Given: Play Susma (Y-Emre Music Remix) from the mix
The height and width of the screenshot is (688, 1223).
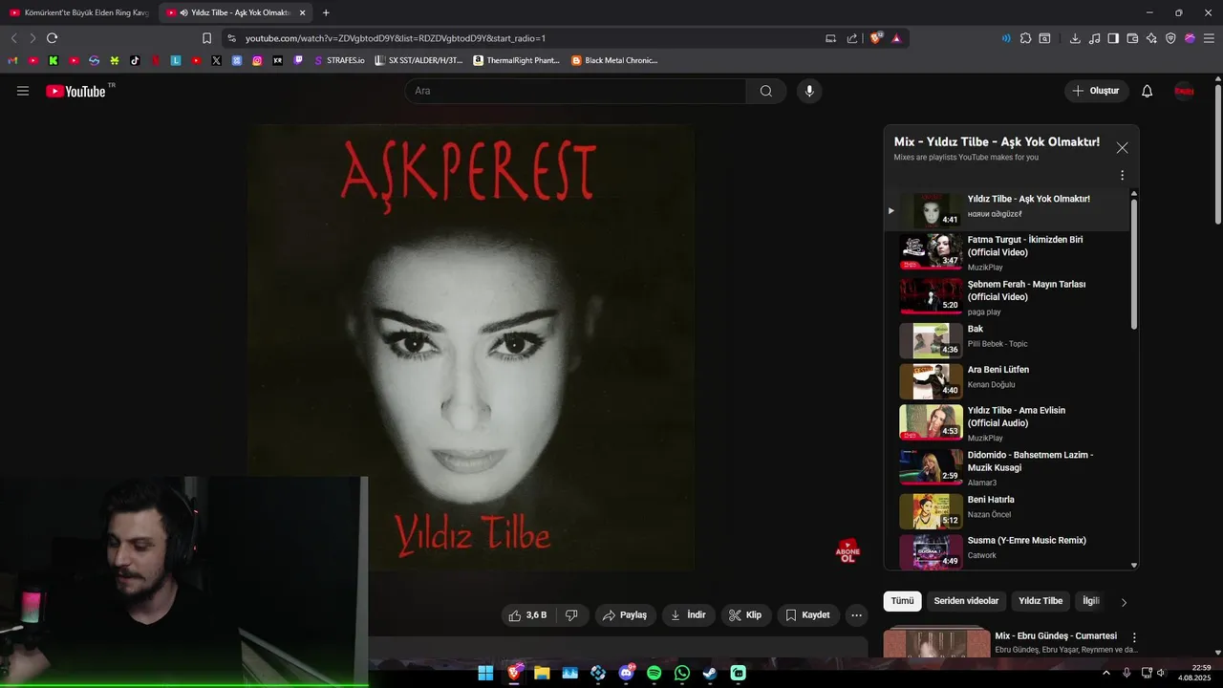Looking at the screenshot, I should pyautogui.click(x=1006, y=552).
